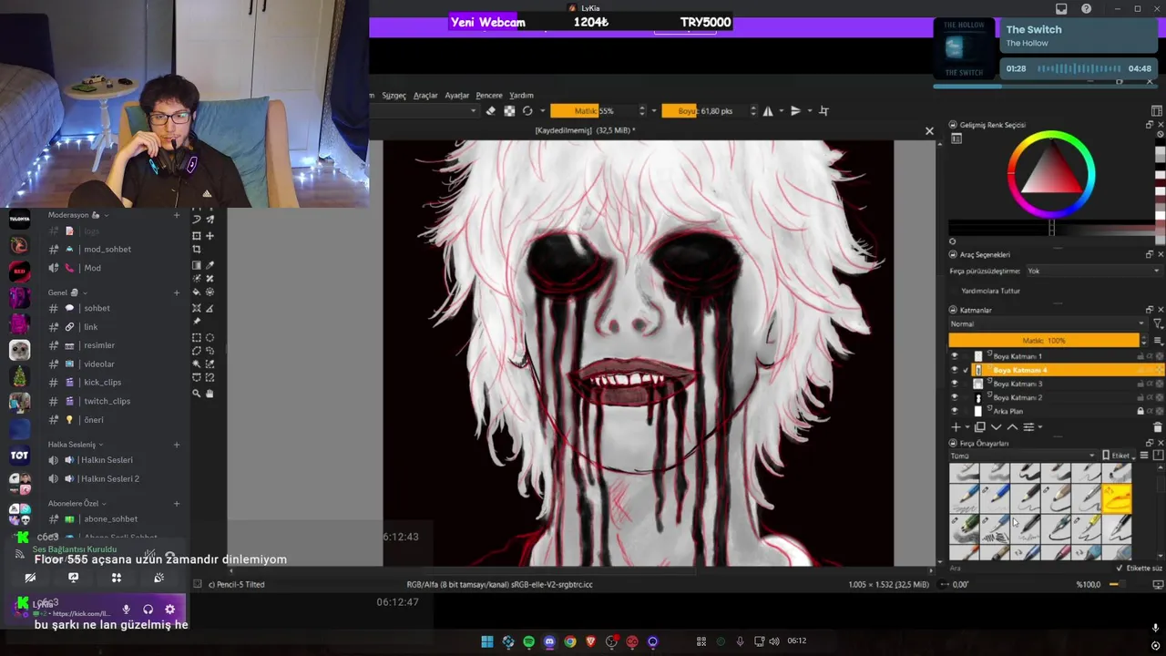Image resolution: width=1166 pixels, height=656 pixels.
Task: Open the Ayarlar menu
Action: coord(456,95)
